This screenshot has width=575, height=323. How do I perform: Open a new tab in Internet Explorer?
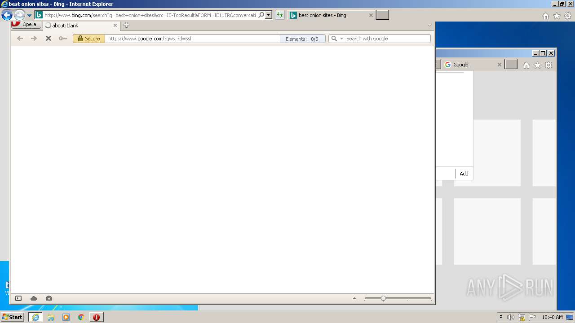tap(382, 15)
